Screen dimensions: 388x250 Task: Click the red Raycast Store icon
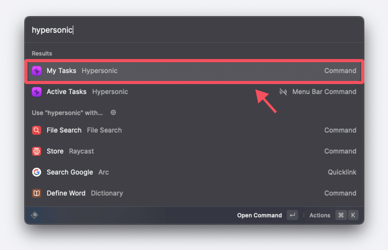point(37,151)
